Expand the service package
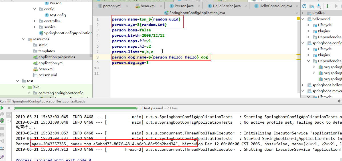This screenshot has height=161, width=342. click(35, 27)
